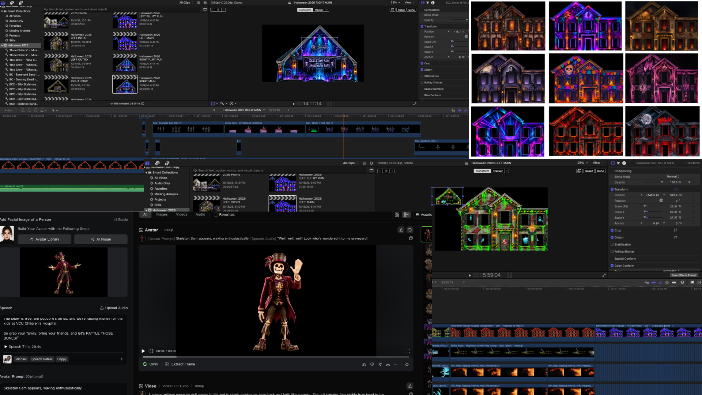Viewport: 702px width, 395px height.
Task: Select the Videos tab
Action: pyautogui.click(x=181, y=215)
